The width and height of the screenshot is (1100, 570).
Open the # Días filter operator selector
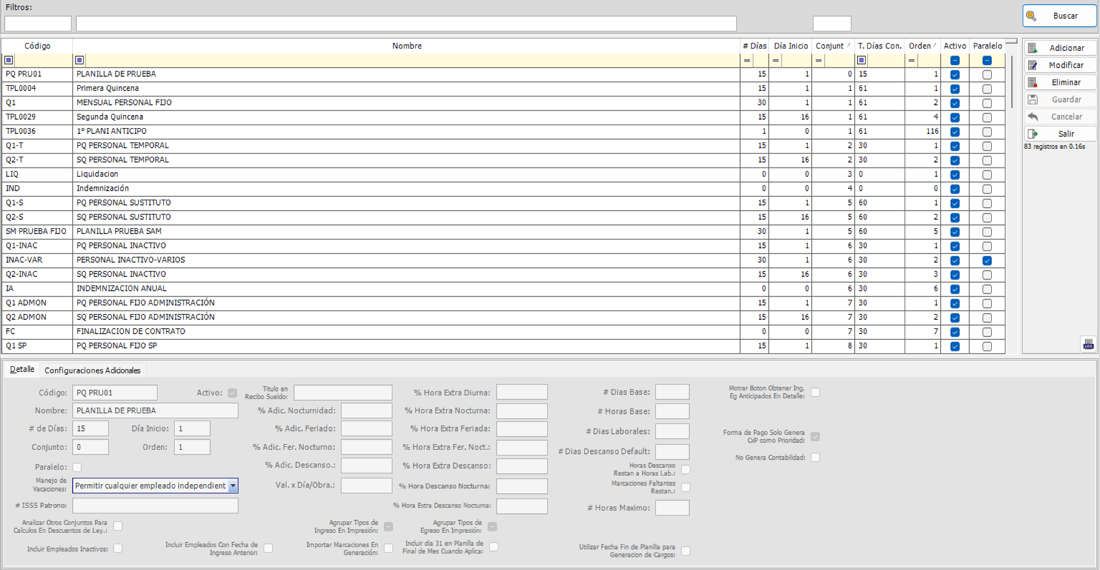tap(747, 60)
